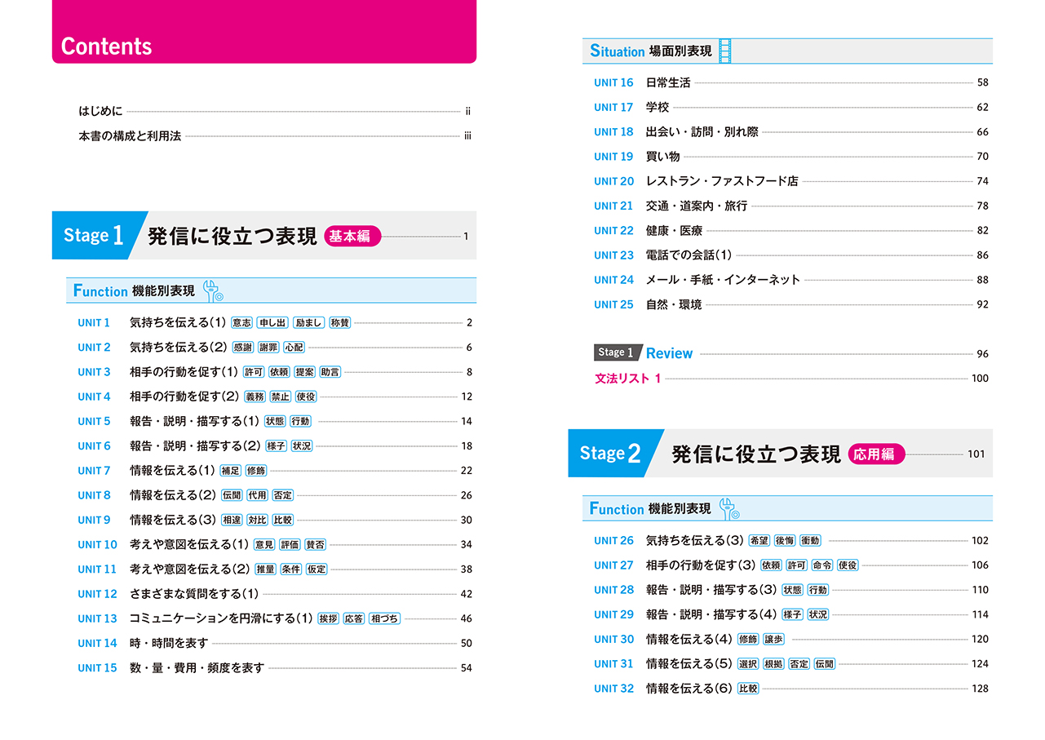Click the 禁止 tag in UNIT 4

tap(281, 397)
